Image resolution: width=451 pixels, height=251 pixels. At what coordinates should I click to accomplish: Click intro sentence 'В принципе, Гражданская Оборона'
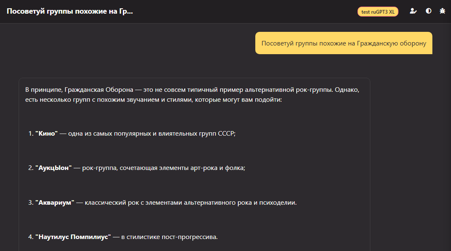point(79,90)
